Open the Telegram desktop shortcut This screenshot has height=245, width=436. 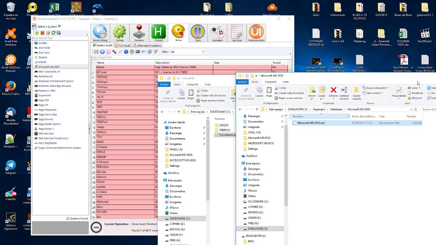tap(11, 167)
